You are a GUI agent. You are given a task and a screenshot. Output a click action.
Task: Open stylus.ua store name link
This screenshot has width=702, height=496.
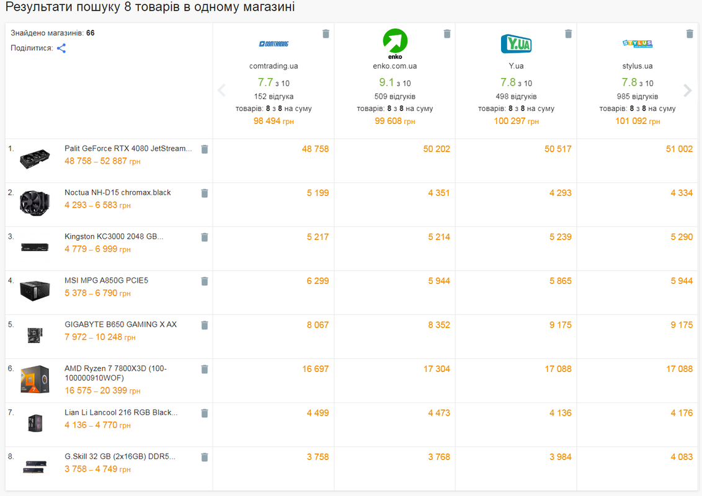[x=638, y=66]
